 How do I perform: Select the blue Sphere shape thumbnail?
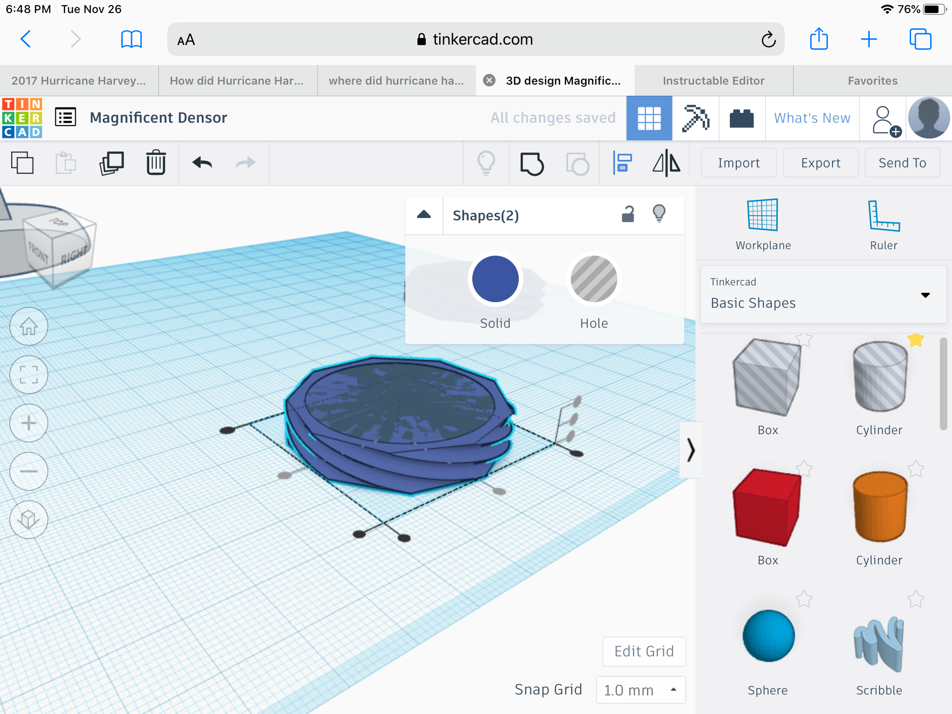pyautogui.click(x=768, y=636)
